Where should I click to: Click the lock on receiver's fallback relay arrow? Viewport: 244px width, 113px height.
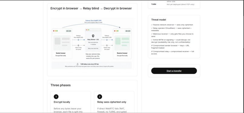pyautogui.click(x=107, y=45)
